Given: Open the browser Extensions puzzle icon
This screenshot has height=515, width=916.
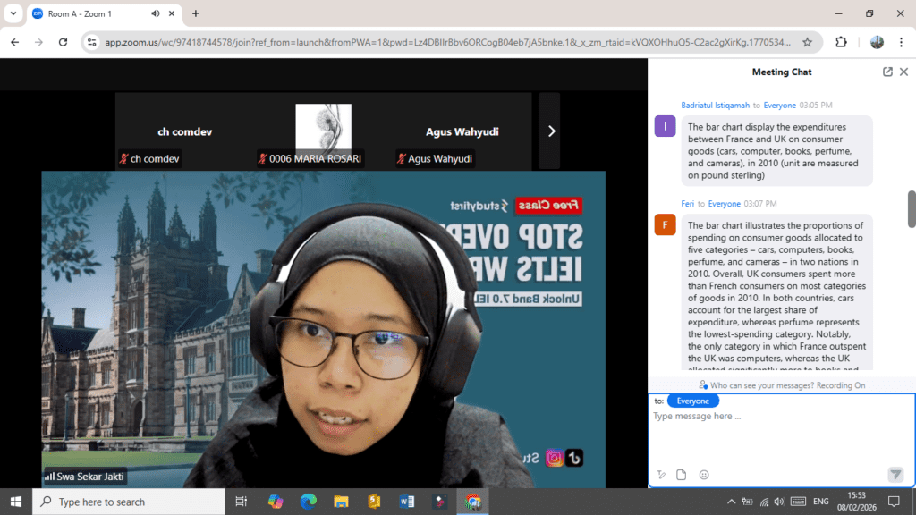Looking at the screenshot, I should [841, 42].
